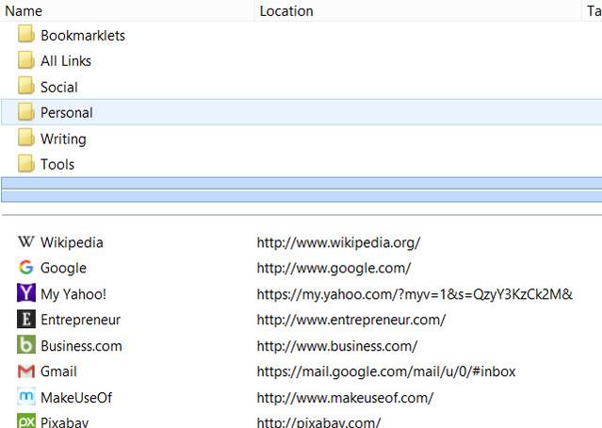Select the Personal folder name

click(67, 112)
